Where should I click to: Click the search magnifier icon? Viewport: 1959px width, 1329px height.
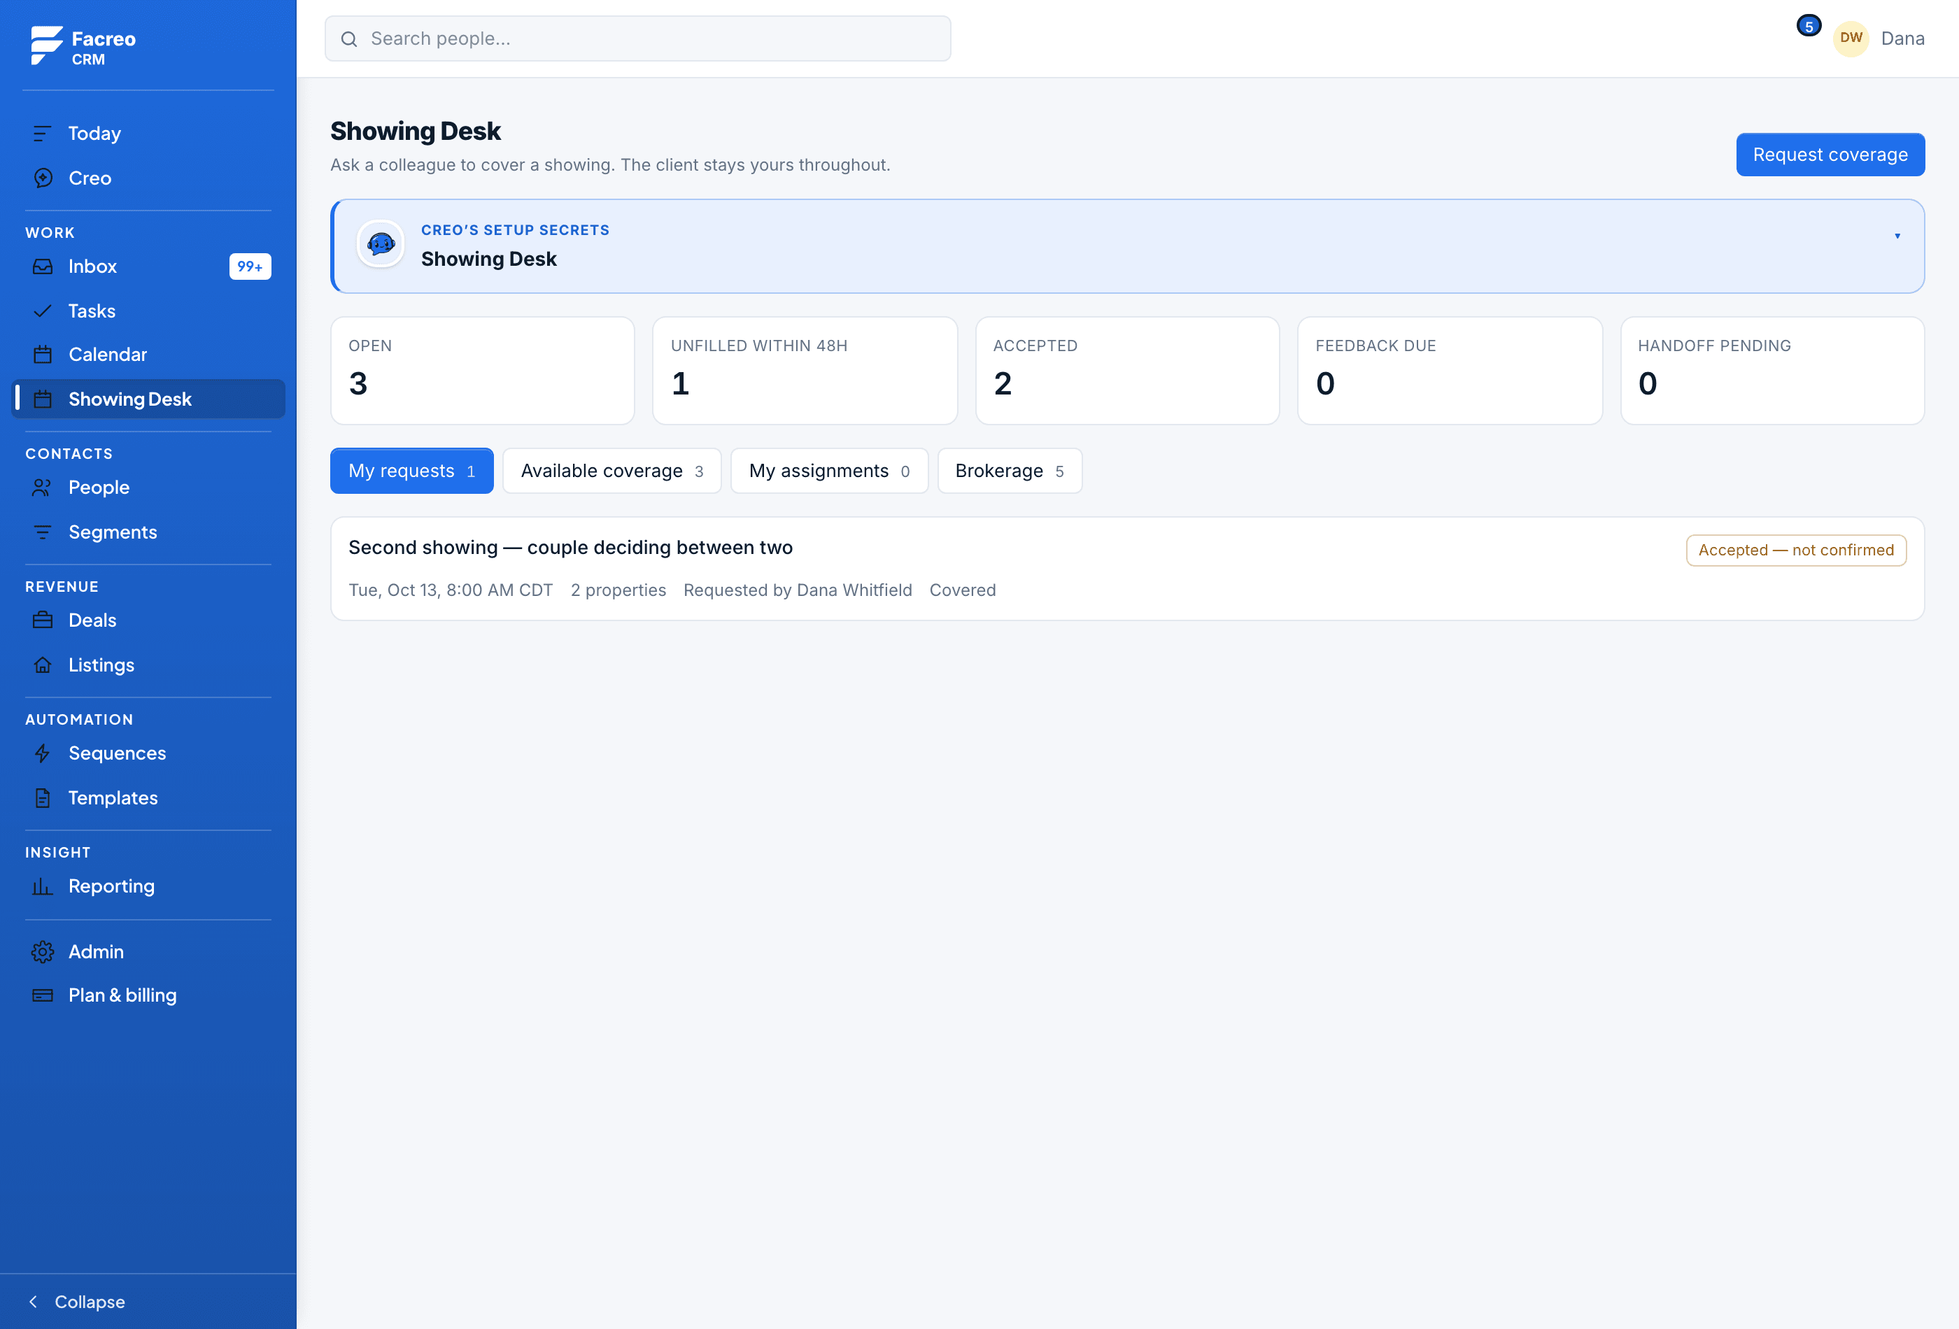point(349,40)
